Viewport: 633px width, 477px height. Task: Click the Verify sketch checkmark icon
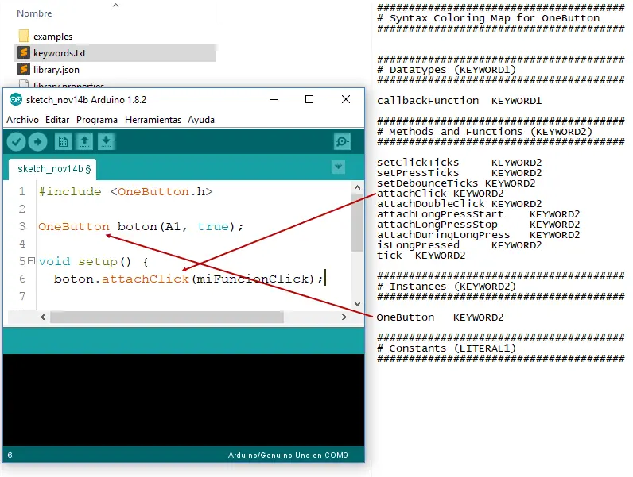click(x=16, y=142)
